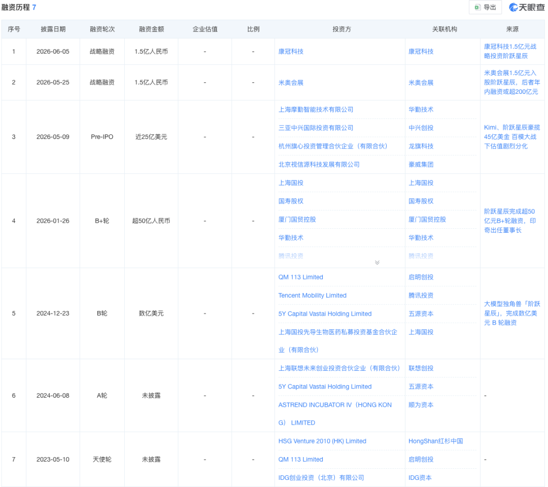Open source 大模型独角兽「阶跃星辰」B轮融资
Image resolution: width=548 pixels, height=487 pixels.
512,314
